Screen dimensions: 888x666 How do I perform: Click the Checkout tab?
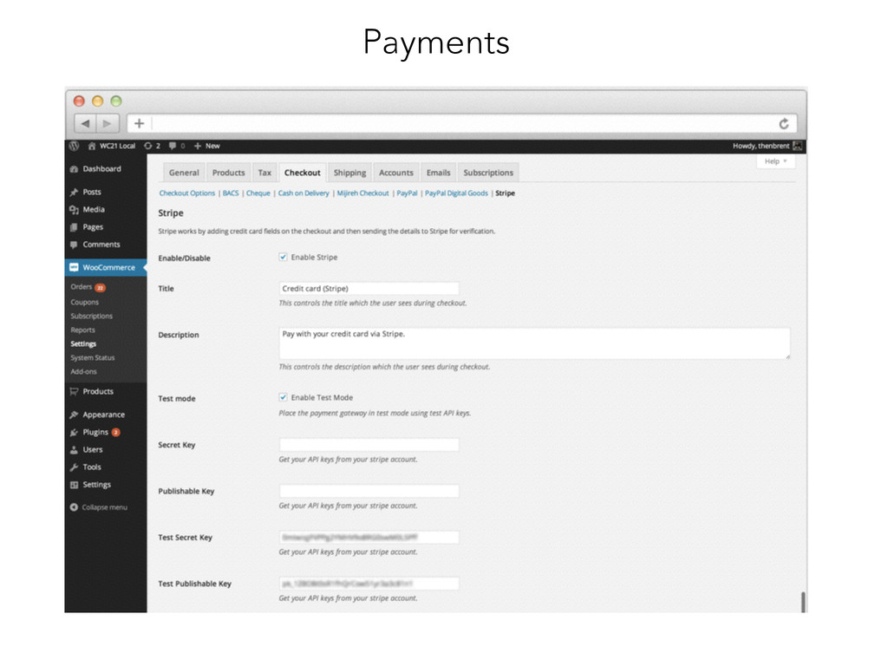pos(303,173)
